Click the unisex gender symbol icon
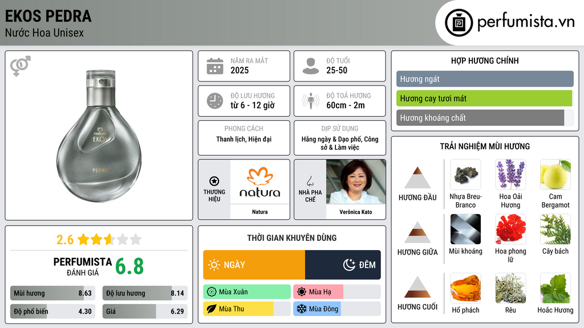 [21, 66]
